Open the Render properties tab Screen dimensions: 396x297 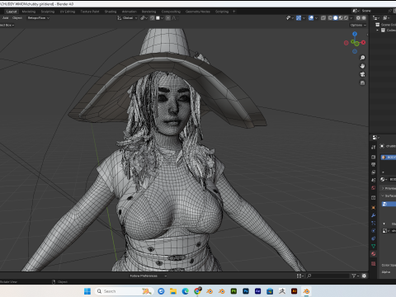tap(373, 157)
